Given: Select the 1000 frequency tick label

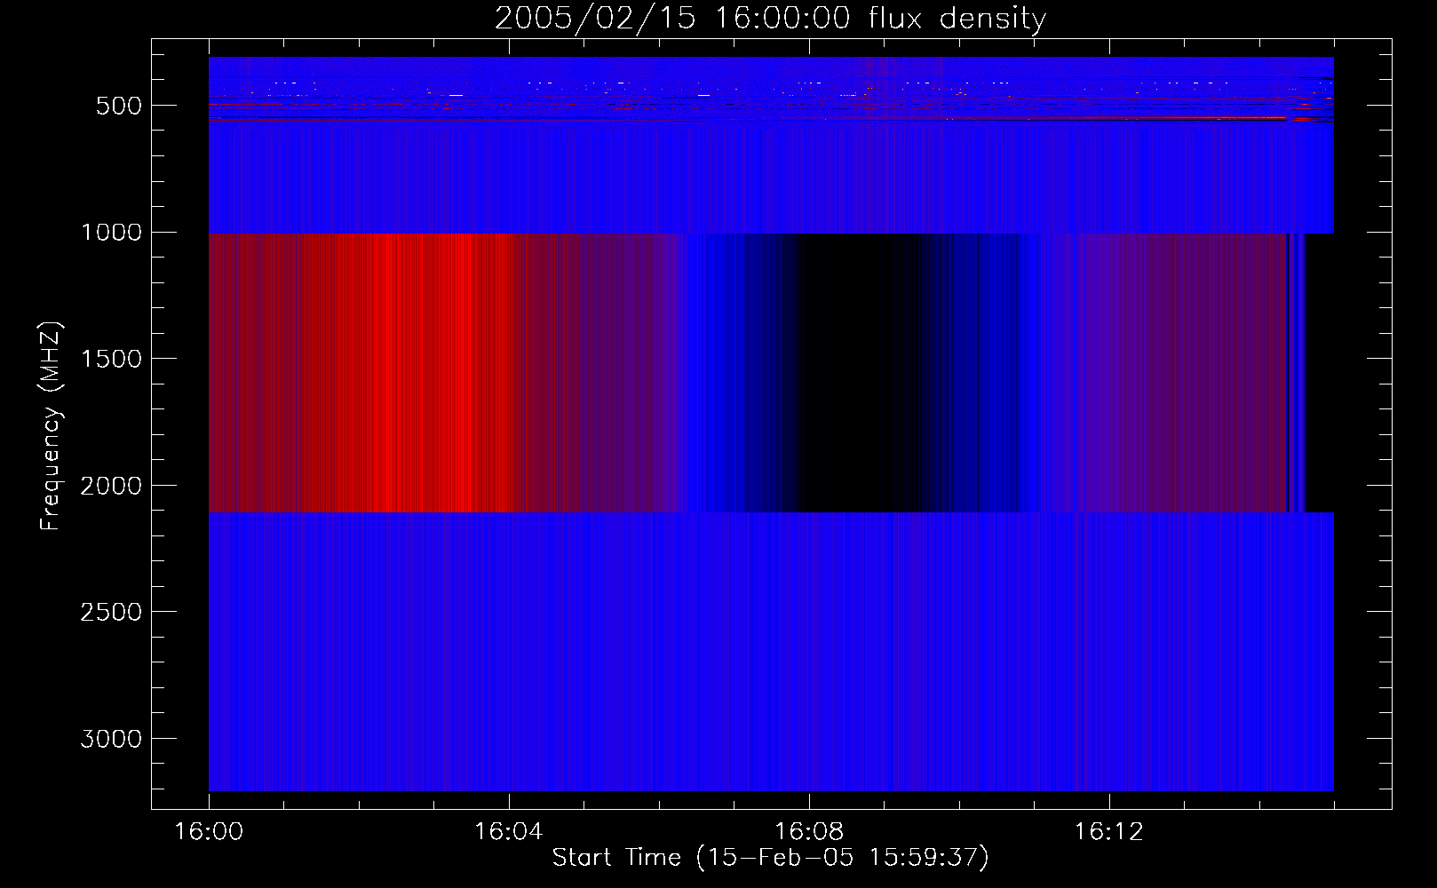Looking at the screenshot, I should coord(111,233).
